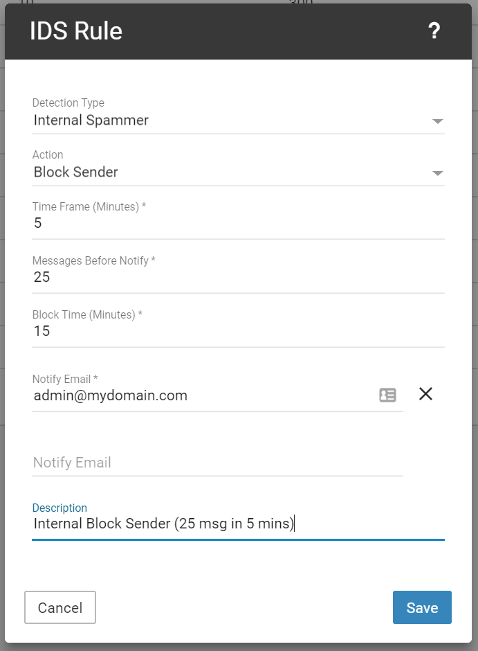
Task: Click the Action field label
Action: tap(48, 155)
